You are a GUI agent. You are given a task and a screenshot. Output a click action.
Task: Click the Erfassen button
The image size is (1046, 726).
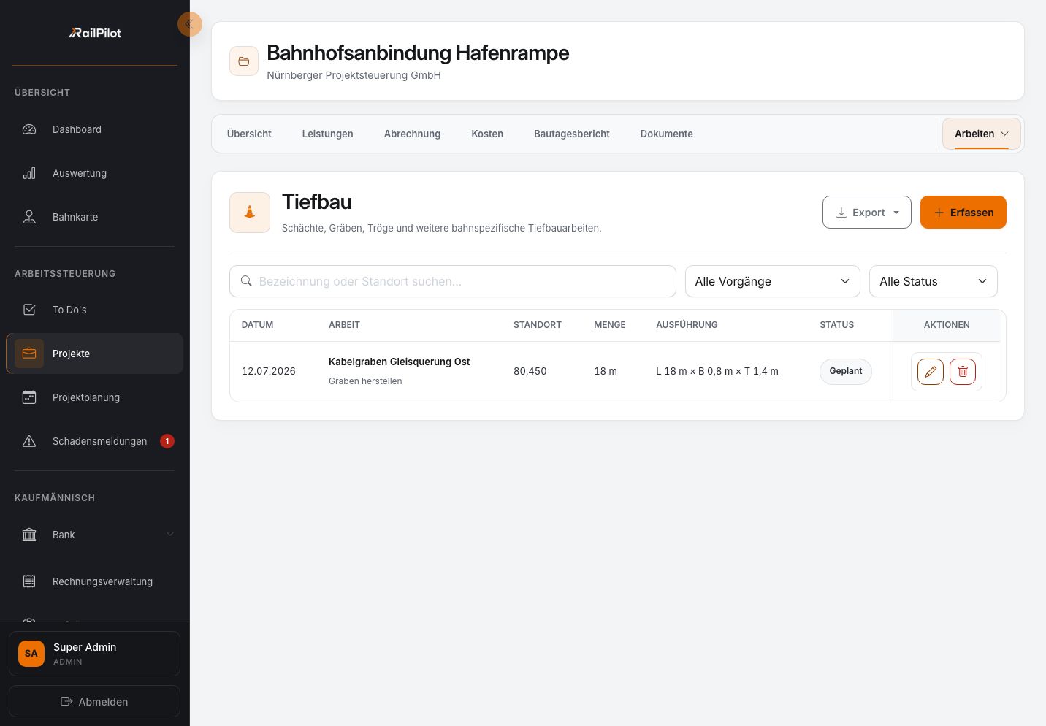[963, 213]
